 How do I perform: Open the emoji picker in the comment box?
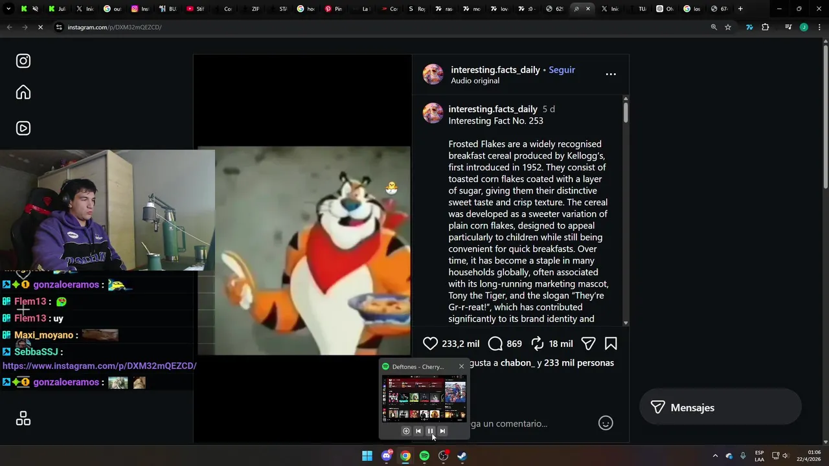point(606,423)
